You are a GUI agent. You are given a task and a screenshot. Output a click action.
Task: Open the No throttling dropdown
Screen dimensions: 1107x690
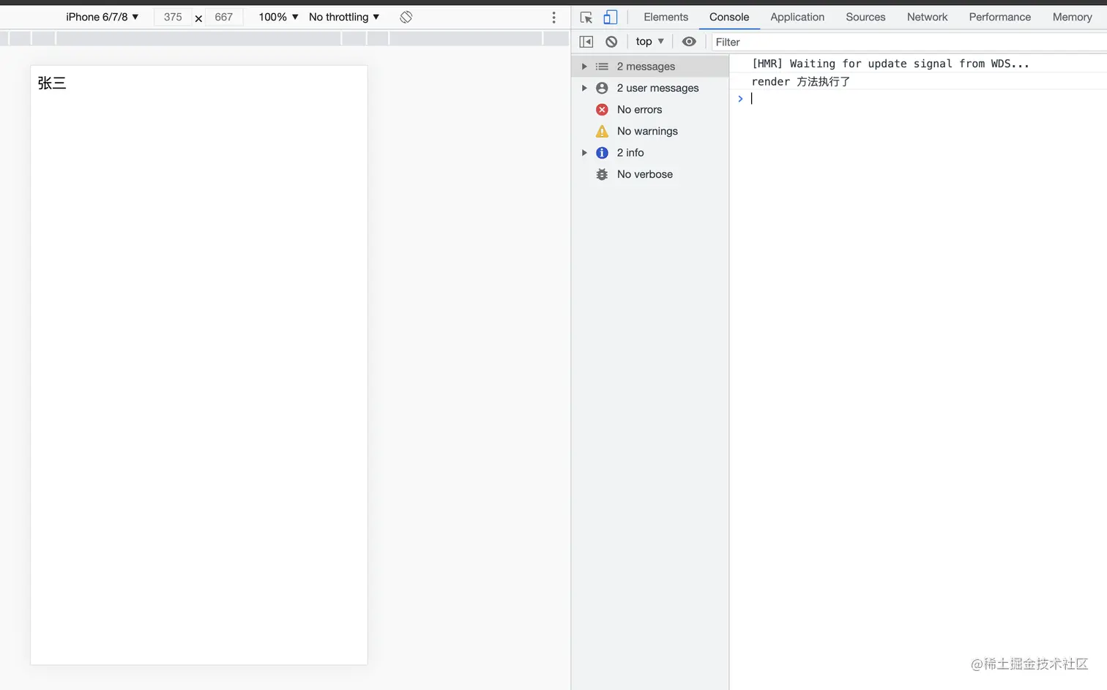click(344, 17)
